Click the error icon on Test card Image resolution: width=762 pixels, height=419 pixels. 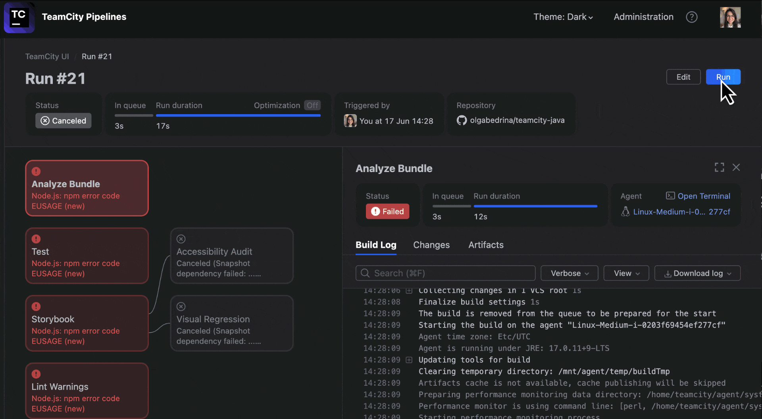tap(36, 239)
